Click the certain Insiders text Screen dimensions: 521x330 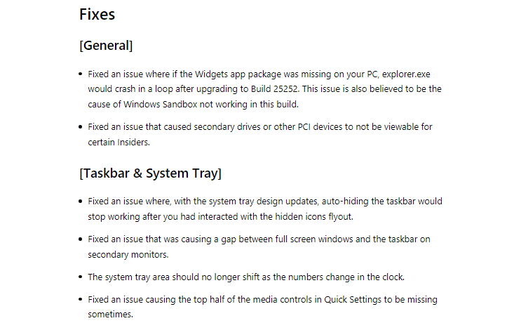119,143
